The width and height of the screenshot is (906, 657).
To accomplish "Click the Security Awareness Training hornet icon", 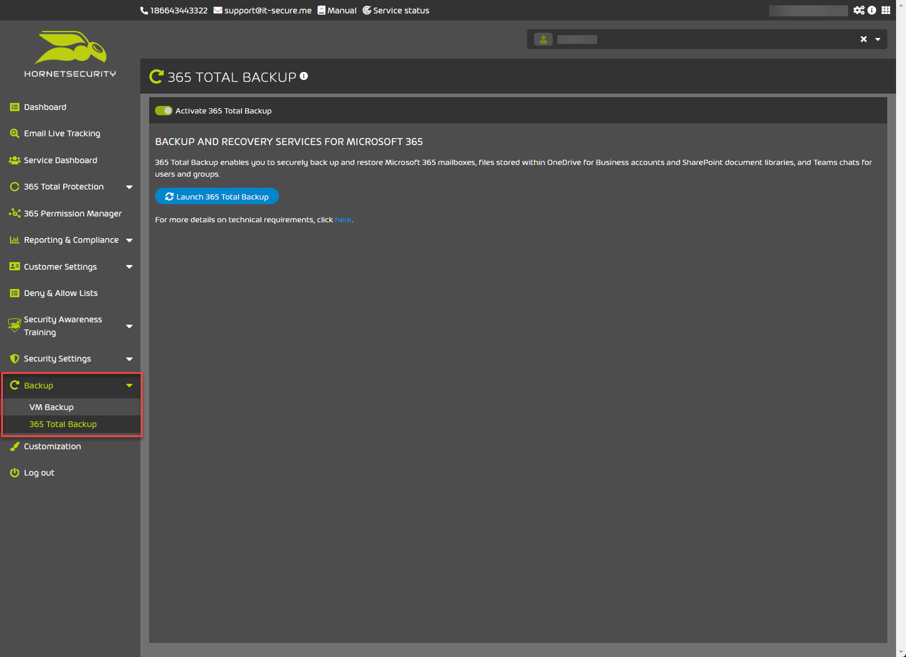I will 15,325.
